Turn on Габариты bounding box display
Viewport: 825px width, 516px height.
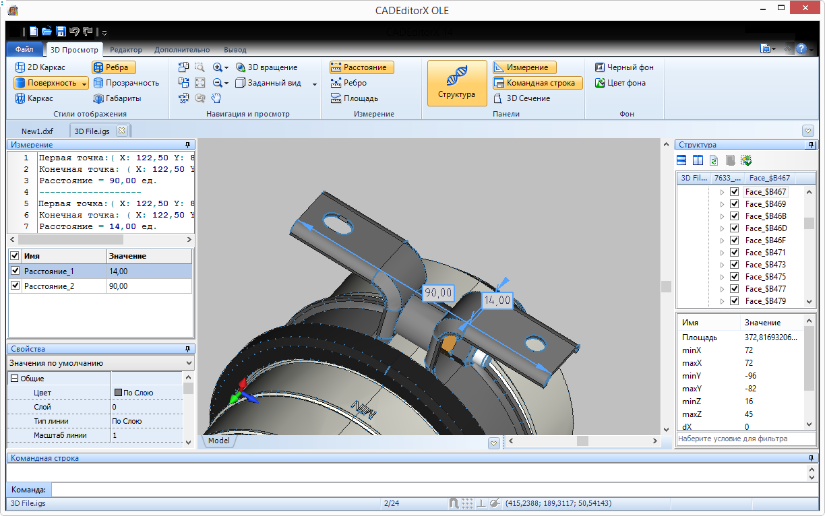pos(117,98)
